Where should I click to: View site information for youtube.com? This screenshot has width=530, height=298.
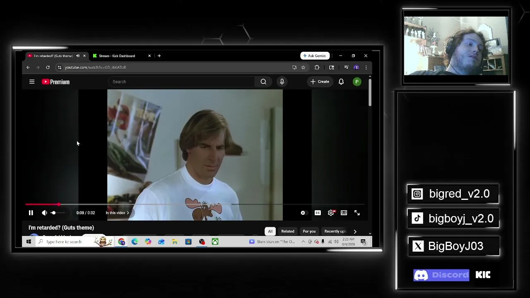[x=60, y=67]
